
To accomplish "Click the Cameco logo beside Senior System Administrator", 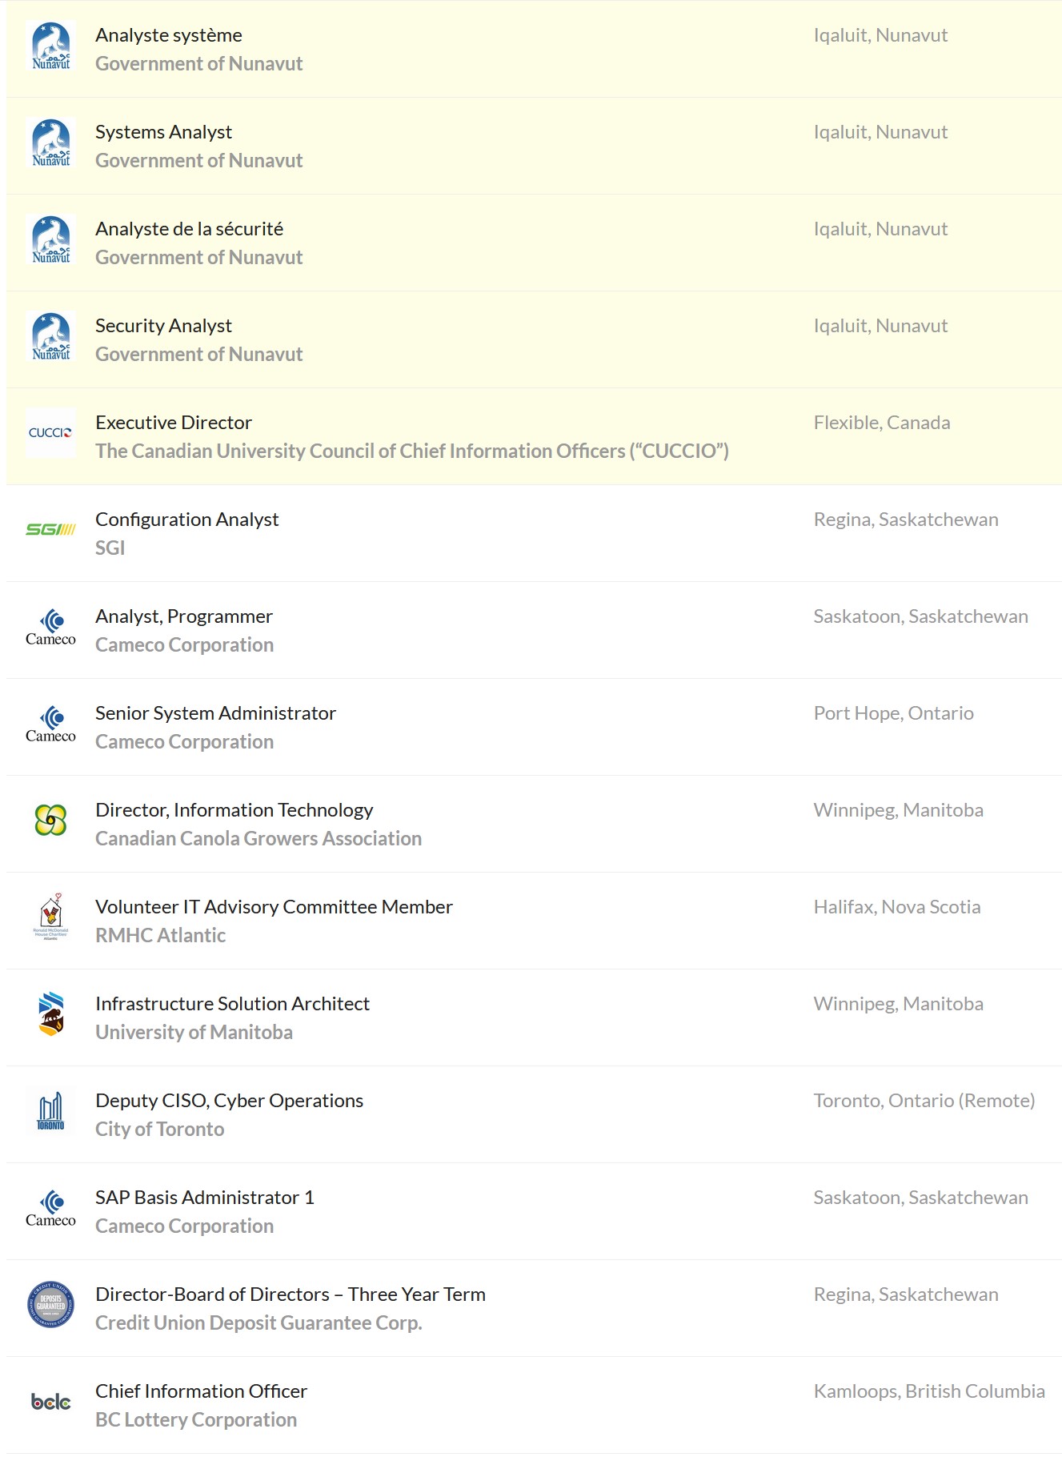I will 50,725.
